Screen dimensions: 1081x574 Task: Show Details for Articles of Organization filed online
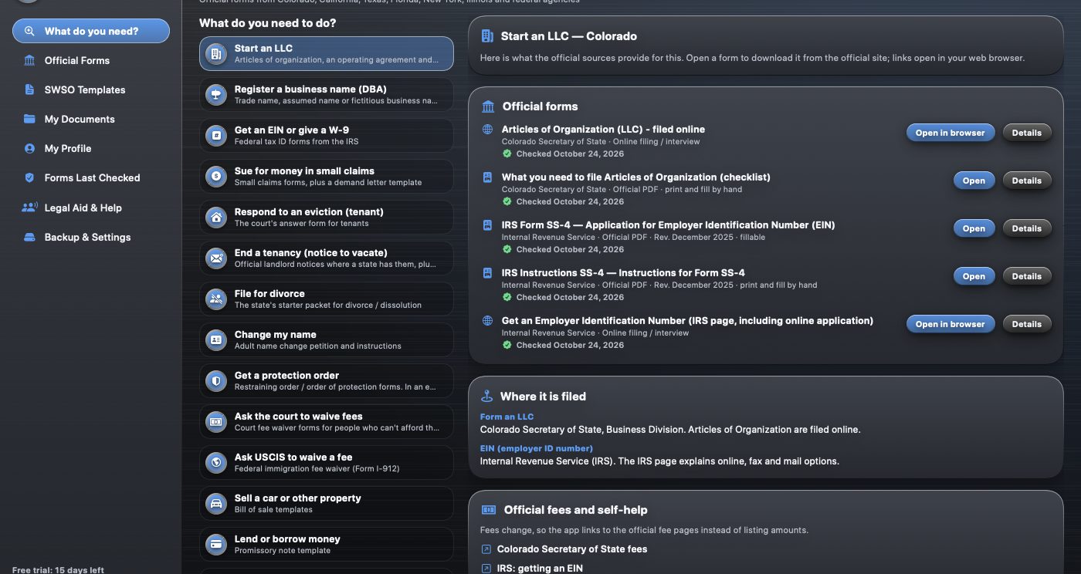click(x=1027, y=133)
